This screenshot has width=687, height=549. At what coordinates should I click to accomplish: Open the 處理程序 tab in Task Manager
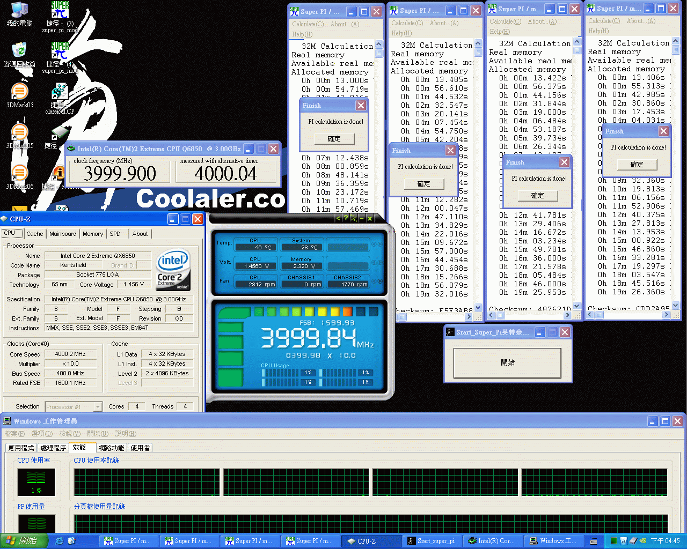tap(53, 448)
